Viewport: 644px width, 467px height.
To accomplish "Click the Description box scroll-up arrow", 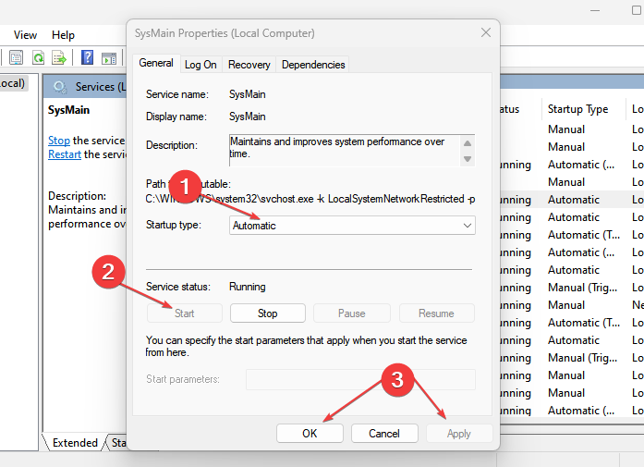I will [468, 143].
